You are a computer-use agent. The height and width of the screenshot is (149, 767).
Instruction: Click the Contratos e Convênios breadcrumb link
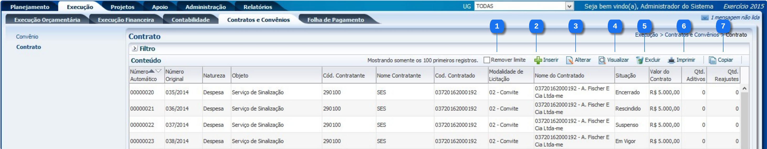[x=691, y=35]
